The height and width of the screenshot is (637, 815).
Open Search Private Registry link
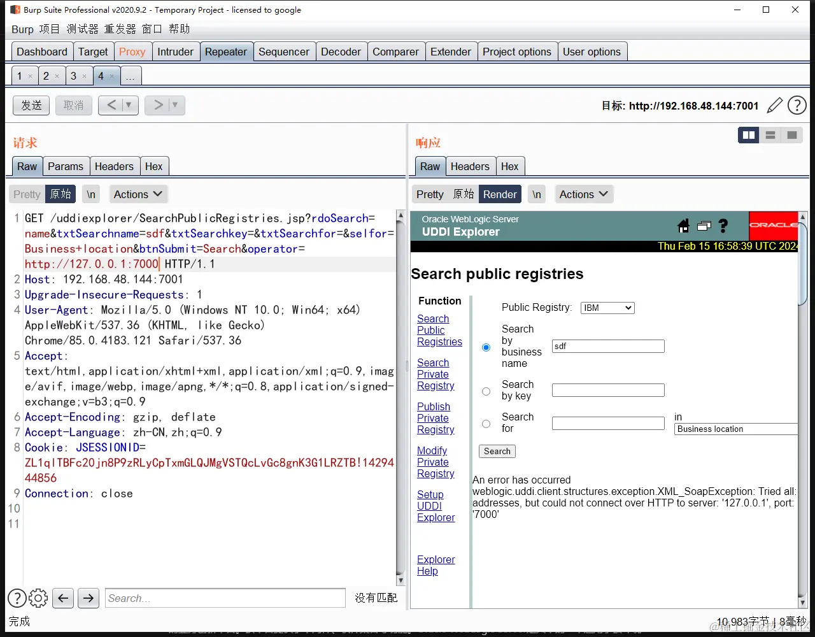(x=436, y=374)
